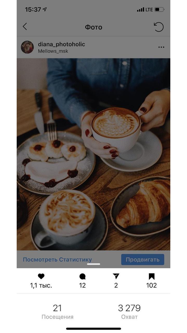Open the Mellows_msk location tag
This screenshot has width=187, height=333.
53,51
